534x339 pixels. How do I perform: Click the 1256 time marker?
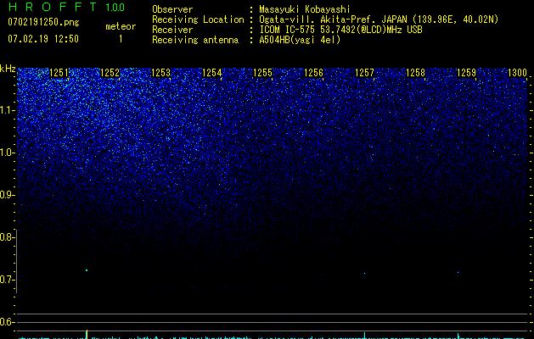313,73
